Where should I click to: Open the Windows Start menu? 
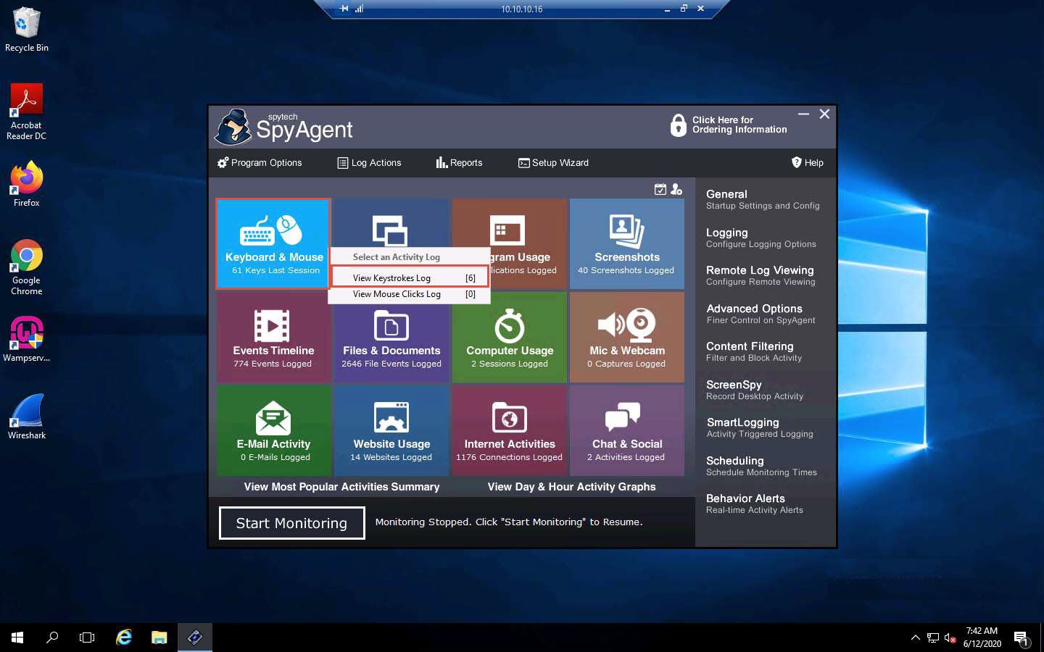(x=17, y=638)
